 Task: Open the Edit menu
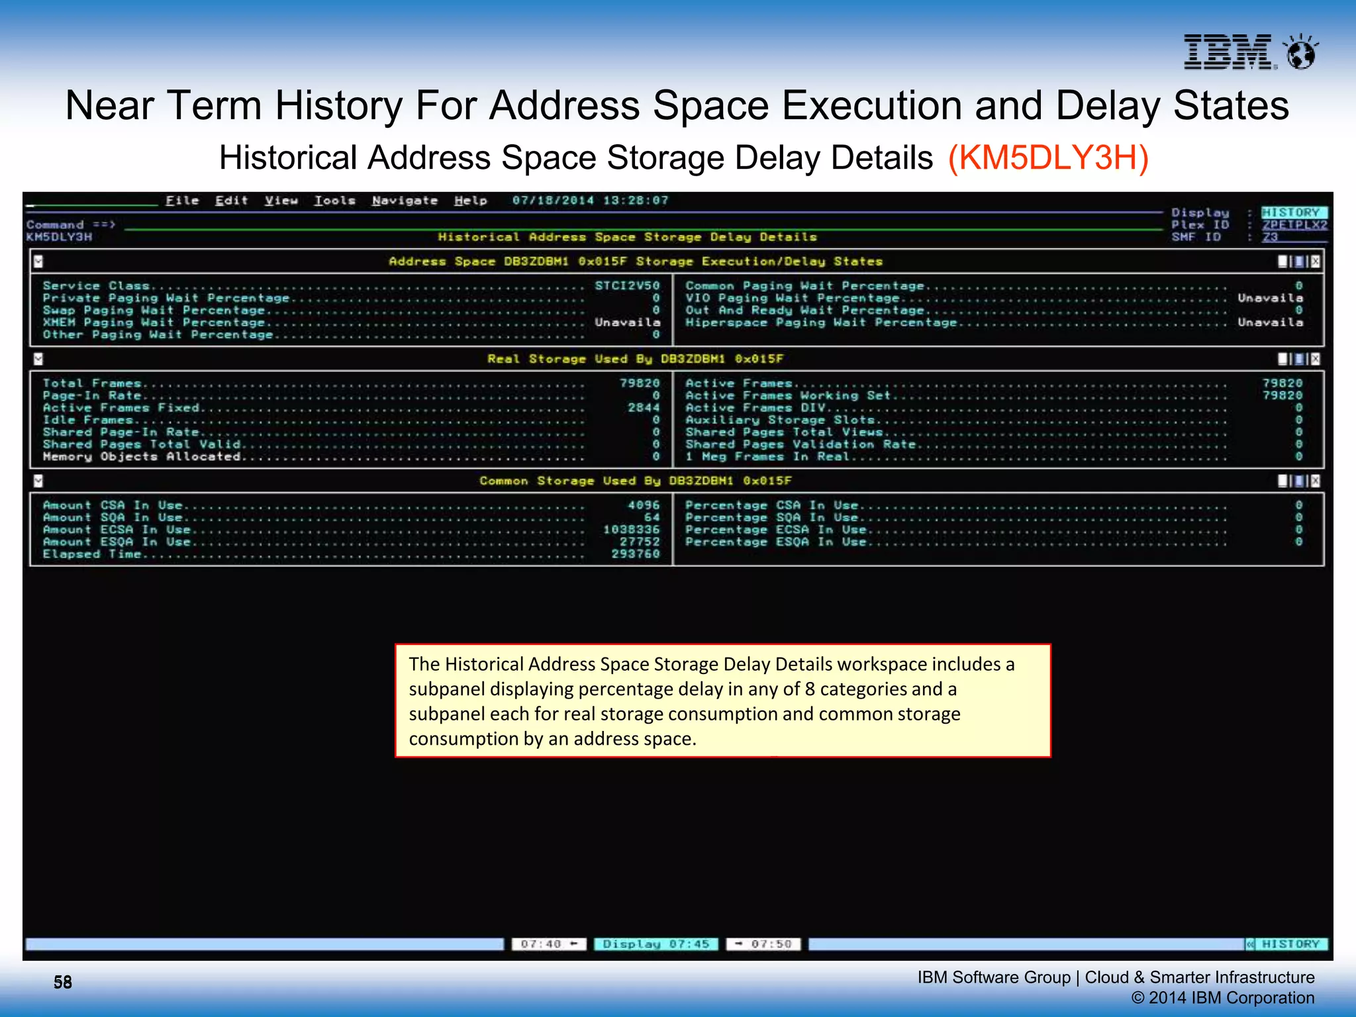pos(231,201)
